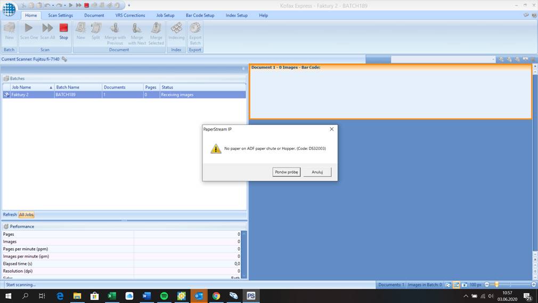
Task: Open Word from the taskbar
Action: tap(146, 296)
